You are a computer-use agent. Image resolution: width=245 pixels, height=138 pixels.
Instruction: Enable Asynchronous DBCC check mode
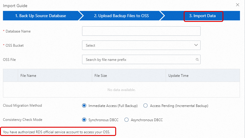(x=126, y=120)
